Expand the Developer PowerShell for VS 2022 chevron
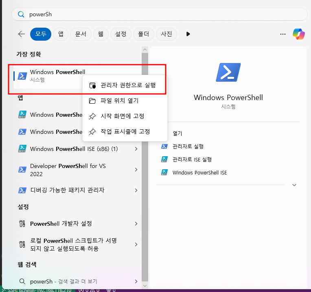This screenshot has width=311, height=292. click(136, 170)
